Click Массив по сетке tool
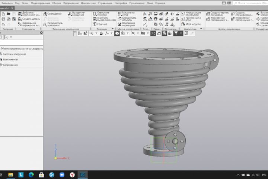The image size is (268, 179). pos(127,14)
